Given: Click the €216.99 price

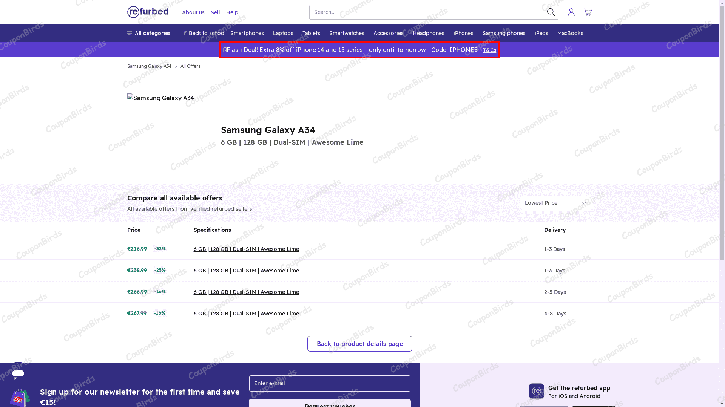Looking at the screenshot, I should point(137,249).
